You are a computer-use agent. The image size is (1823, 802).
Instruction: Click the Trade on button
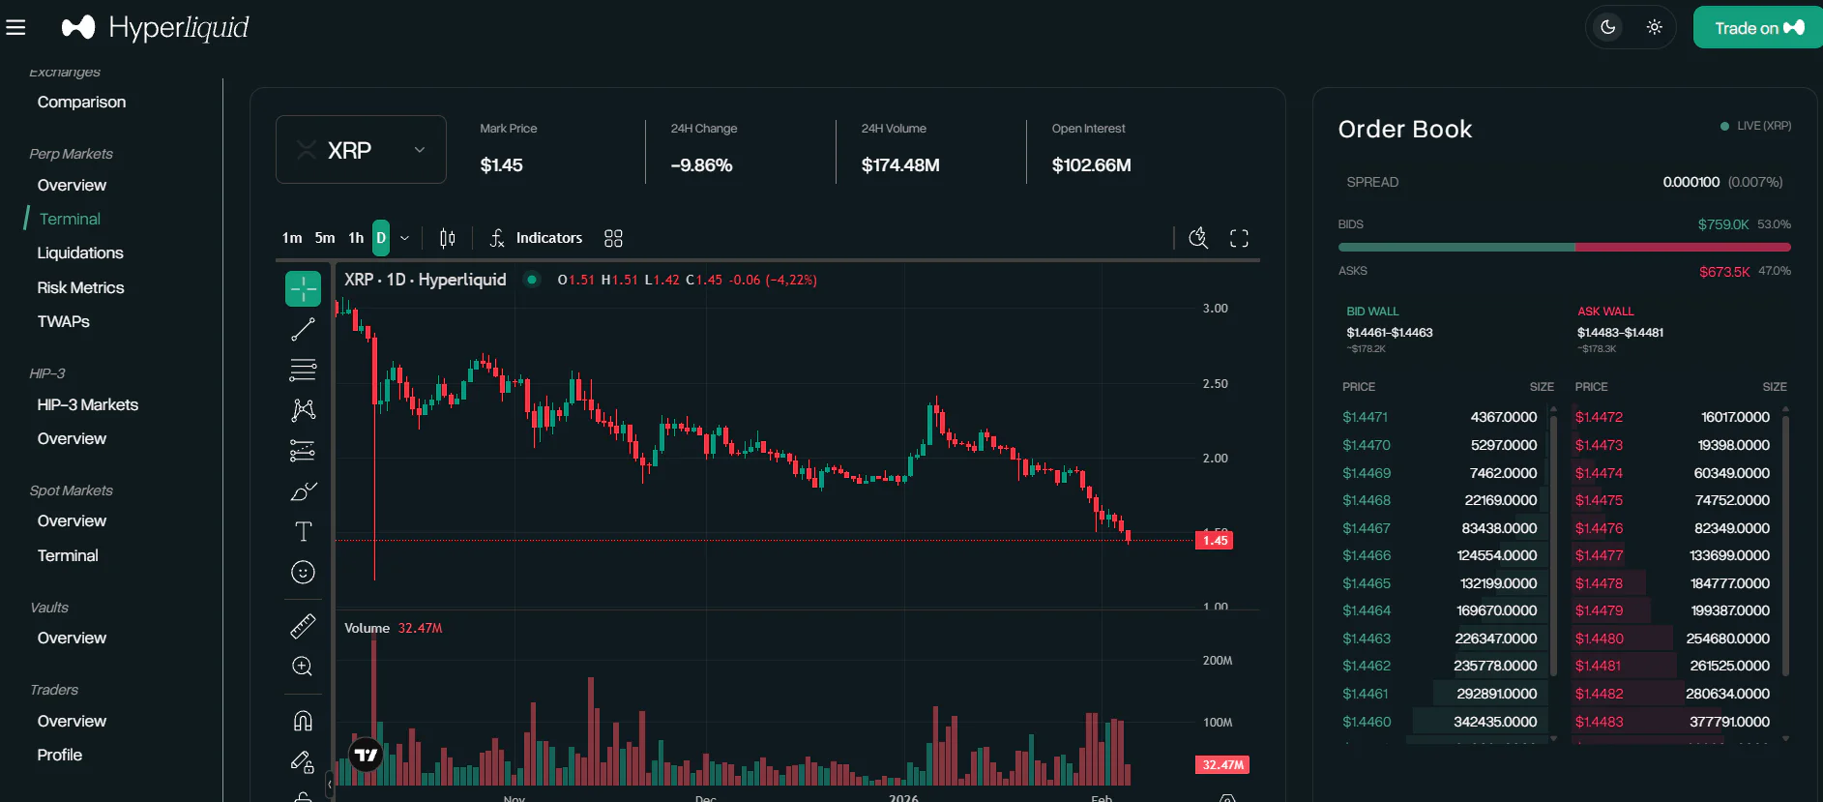click(x=1758, y=27)
